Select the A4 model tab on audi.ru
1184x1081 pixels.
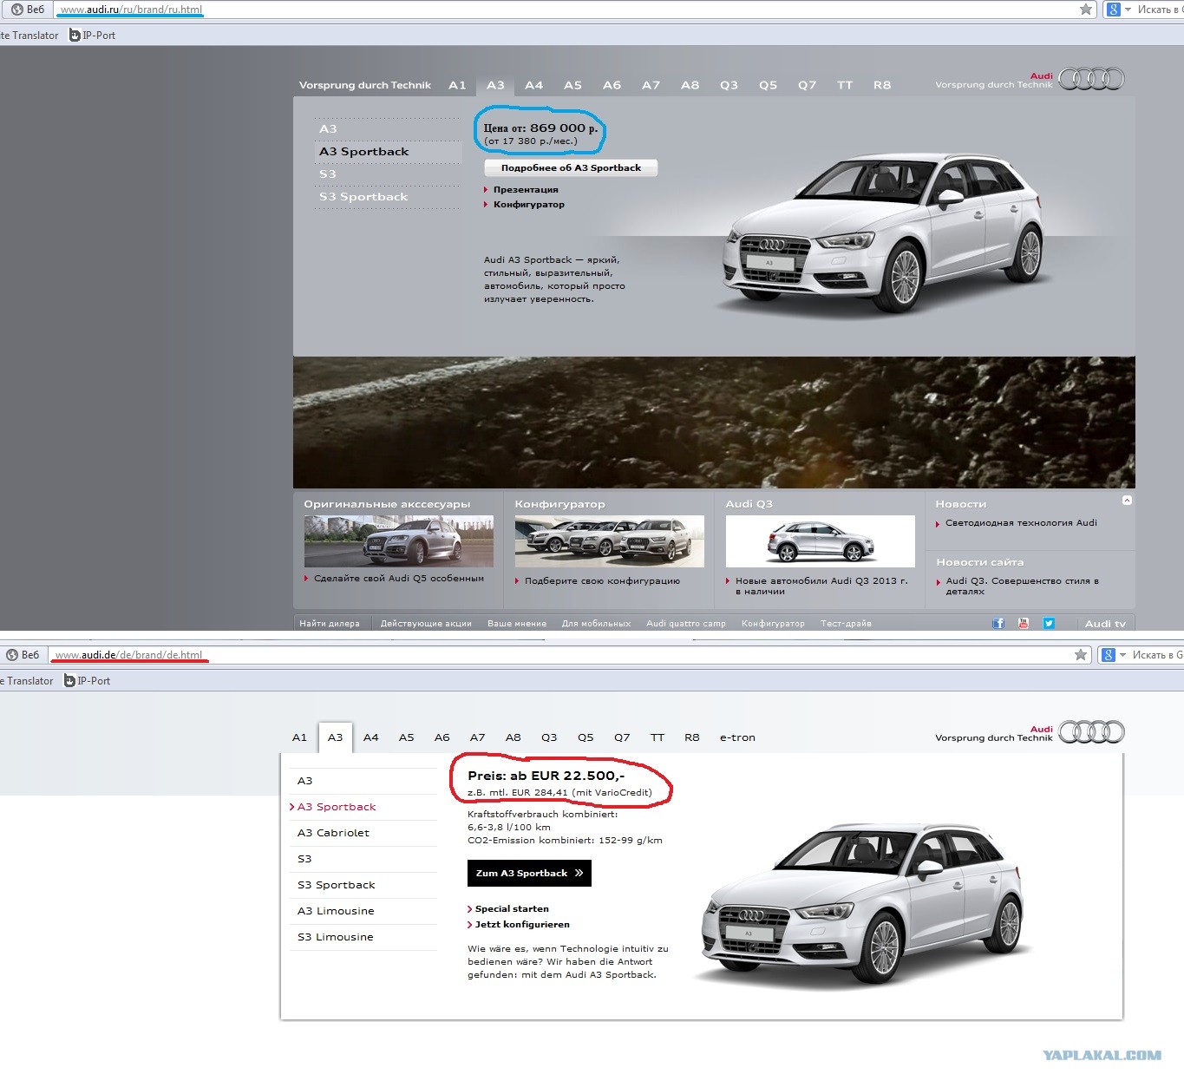(534, 85)
